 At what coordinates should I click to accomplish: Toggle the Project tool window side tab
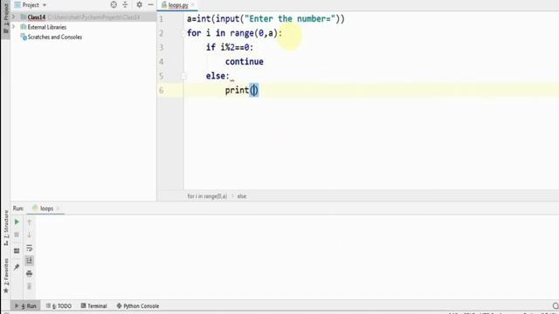coord(5,18)
